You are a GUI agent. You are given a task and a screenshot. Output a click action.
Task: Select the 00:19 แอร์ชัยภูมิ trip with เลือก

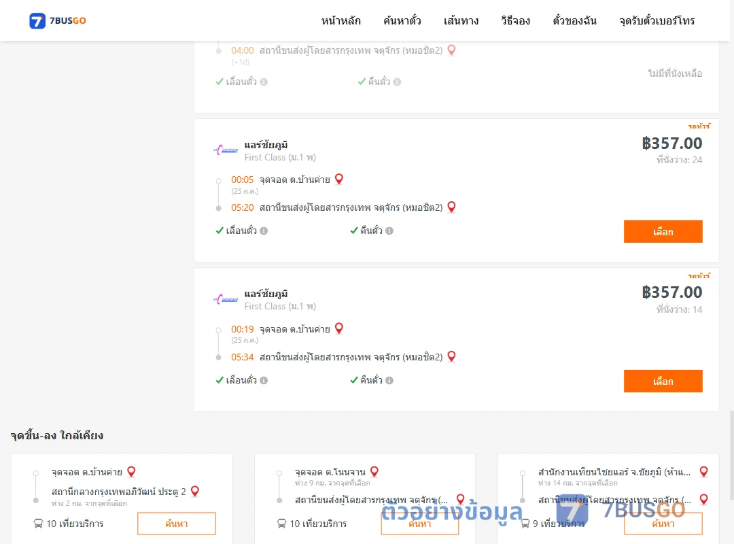(x=663, y=381)
